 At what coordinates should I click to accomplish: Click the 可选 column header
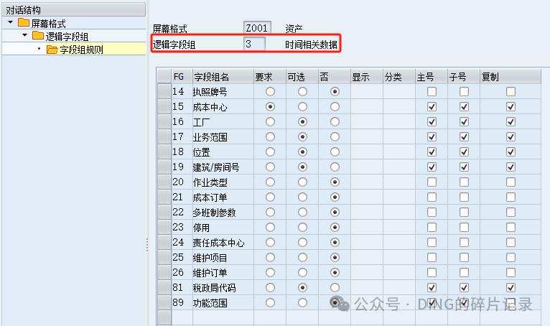coord(302,77)
